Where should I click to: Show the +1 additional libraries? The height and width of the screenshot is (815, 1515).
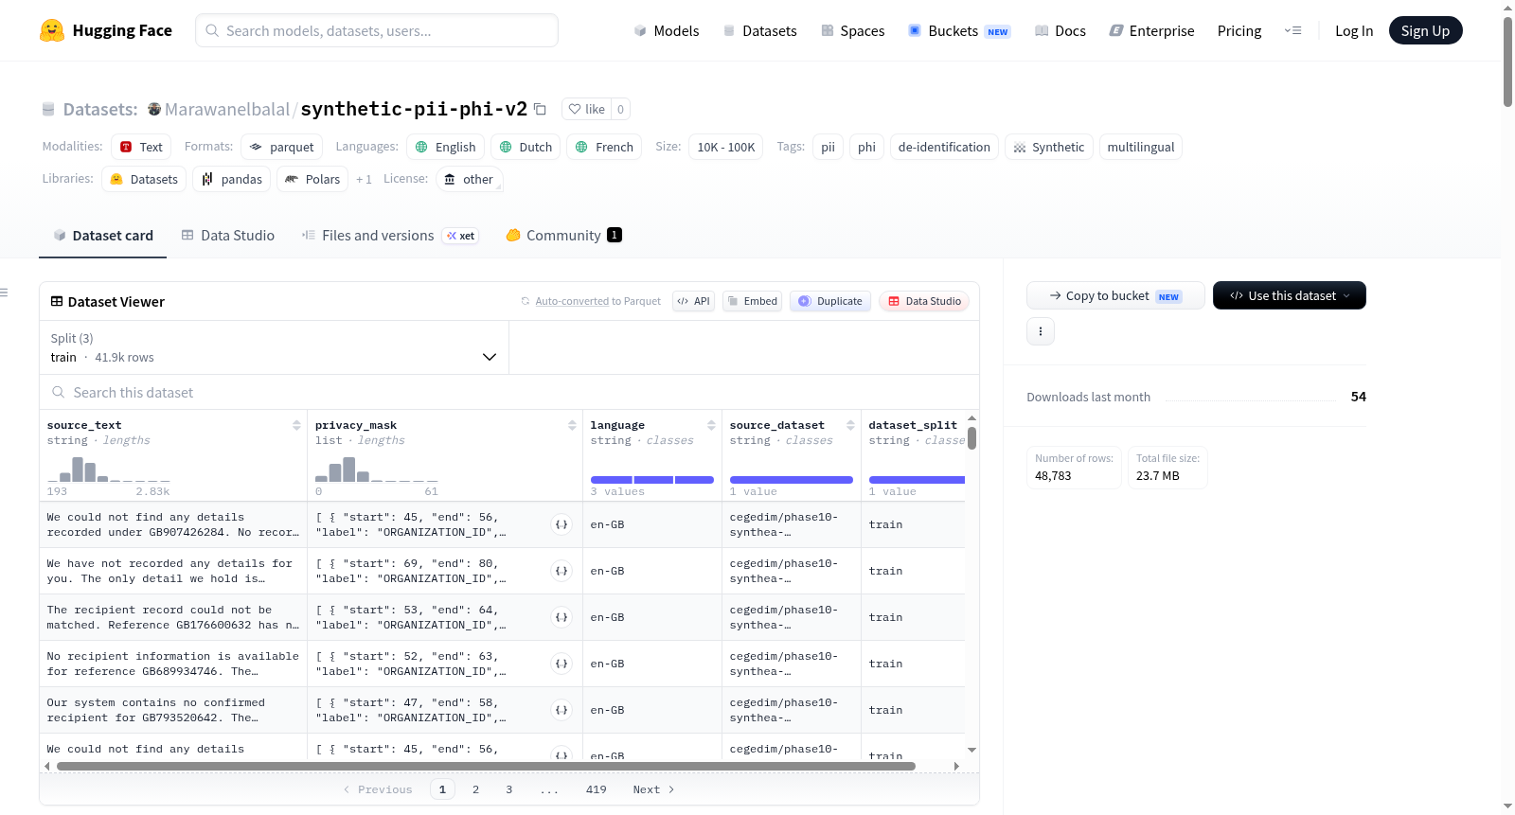pyautogui.click(x=364, y=179)
